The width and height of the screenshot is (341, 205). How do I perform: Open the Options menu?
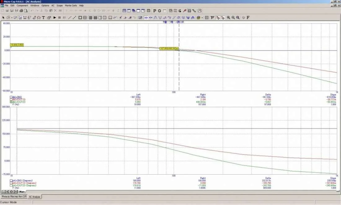45,6
